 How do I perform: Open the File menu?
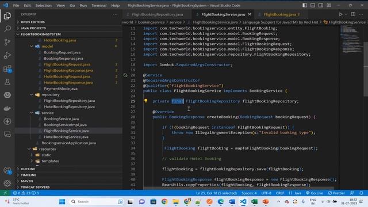pyautogui.click(x=16, y=5)
